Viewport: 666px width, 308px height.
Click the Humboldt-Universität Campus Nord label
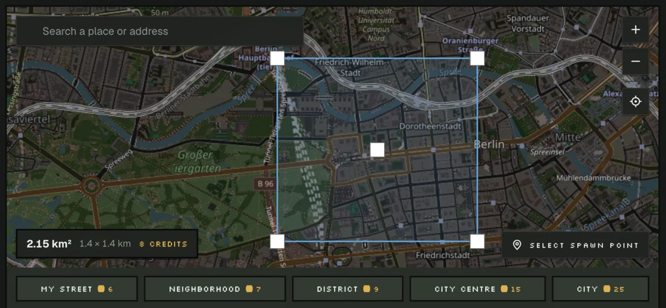[376, 24]
